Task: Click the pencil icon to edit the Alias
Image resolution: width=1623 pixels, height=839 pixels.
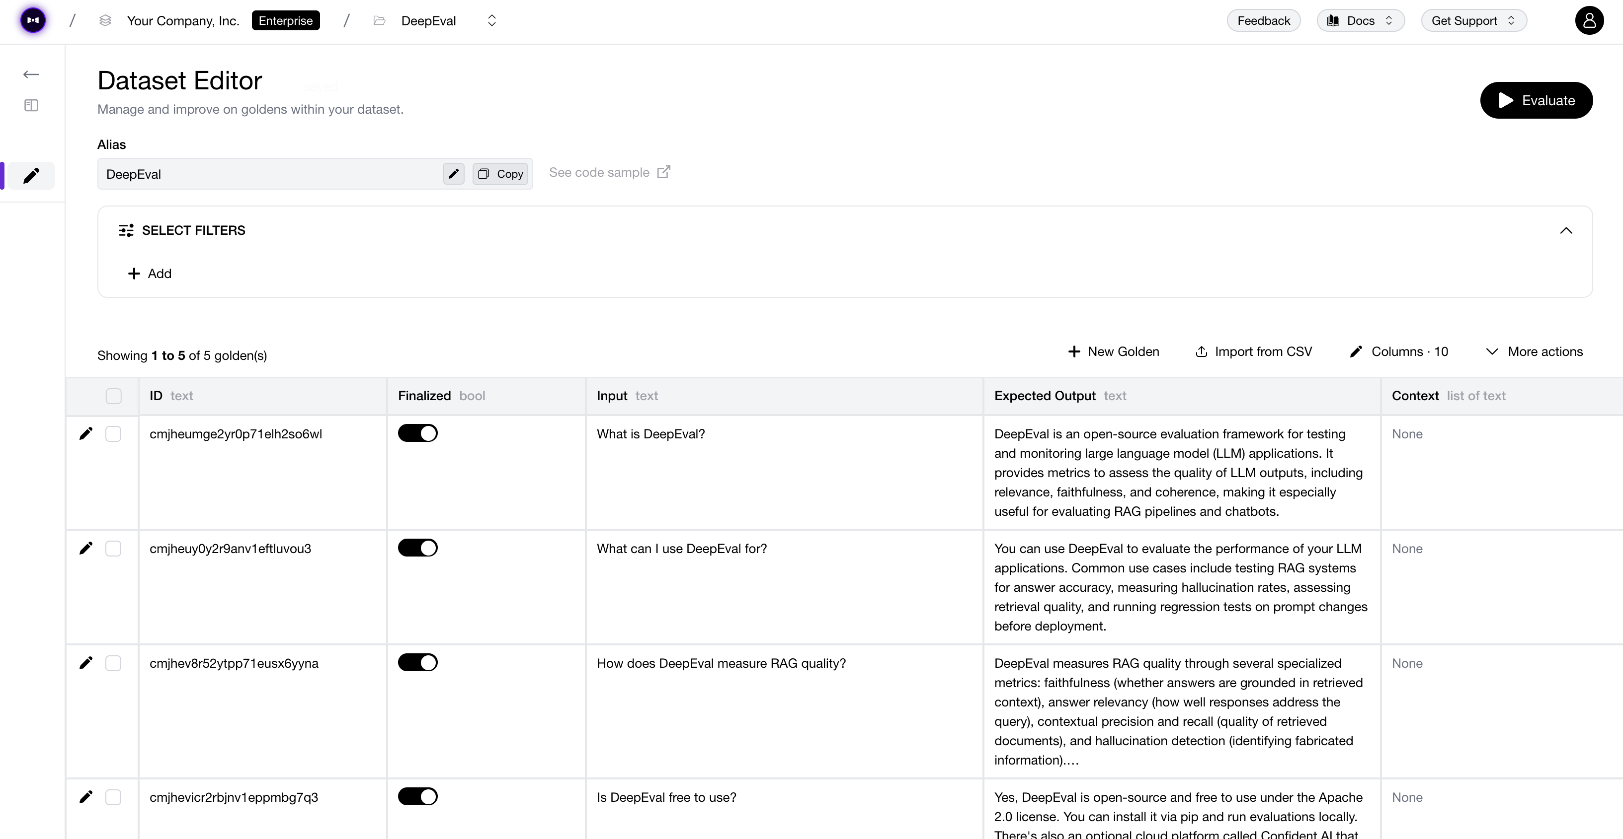Action: point(453,174)
